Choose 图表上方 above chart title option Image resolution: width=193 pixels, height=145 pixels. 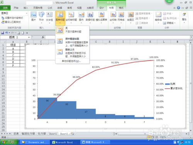(73, 53)
